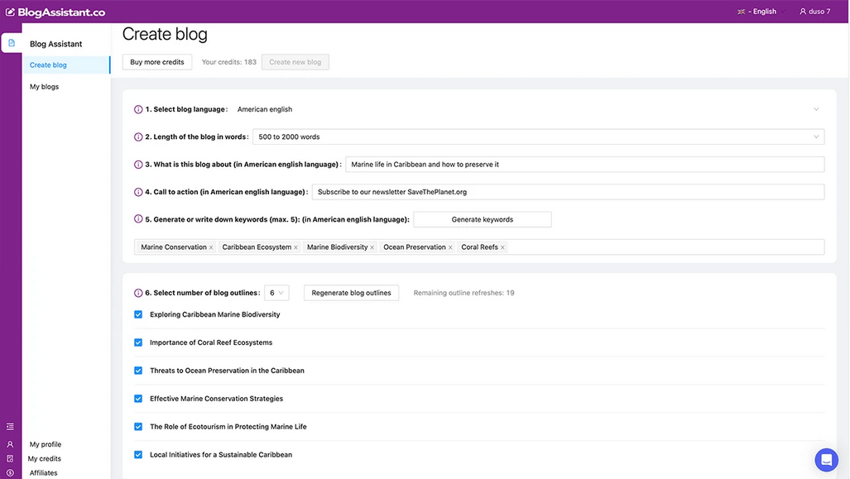Open My blogs in the sidebar menu
The image size is (850, 479).
point(45,87)
